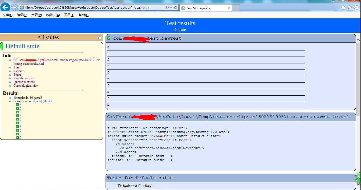Open the 工具(T) menu

click(69, 15)
